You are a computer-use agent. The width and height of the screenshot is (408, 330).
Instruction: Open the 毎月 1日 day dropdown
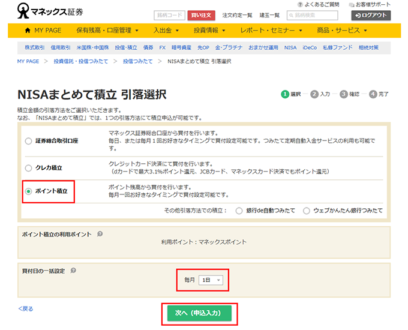pyautogui.click(x=211, y=280)
